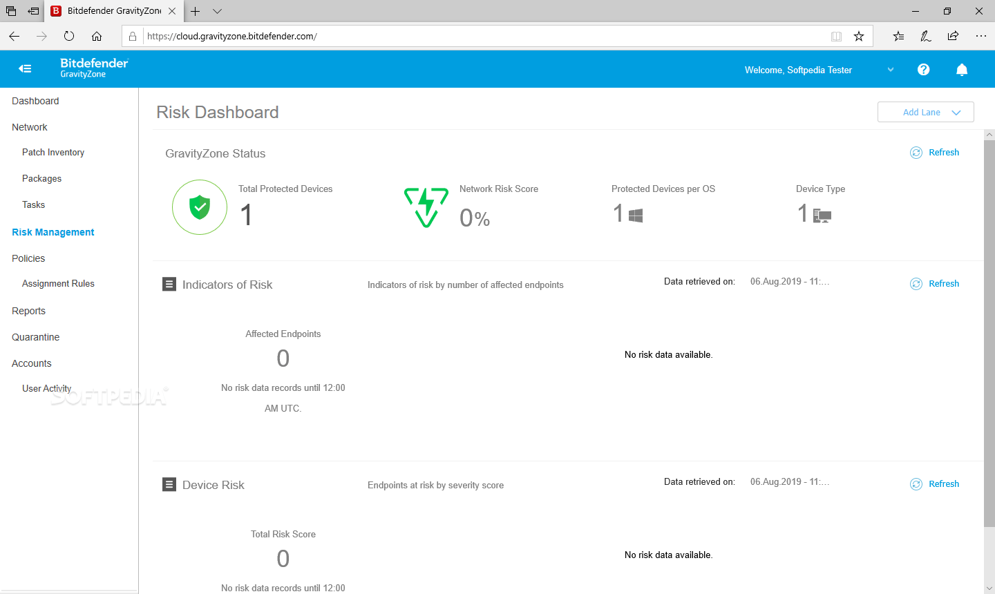Image resolution: width=995 pixels, height=594 pixels.
Task: Click the Total Protected Devices label
Action: click(285, 189)
